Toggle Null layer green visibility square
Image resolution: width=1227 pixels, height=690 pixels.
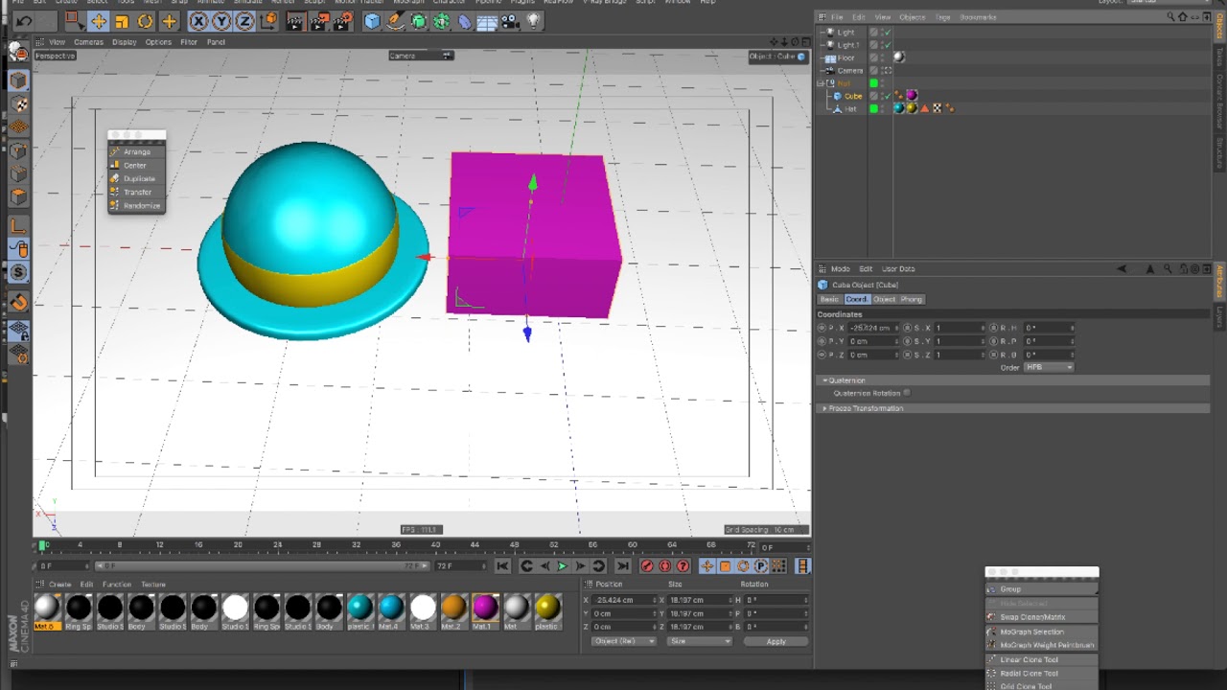(873, 83)
